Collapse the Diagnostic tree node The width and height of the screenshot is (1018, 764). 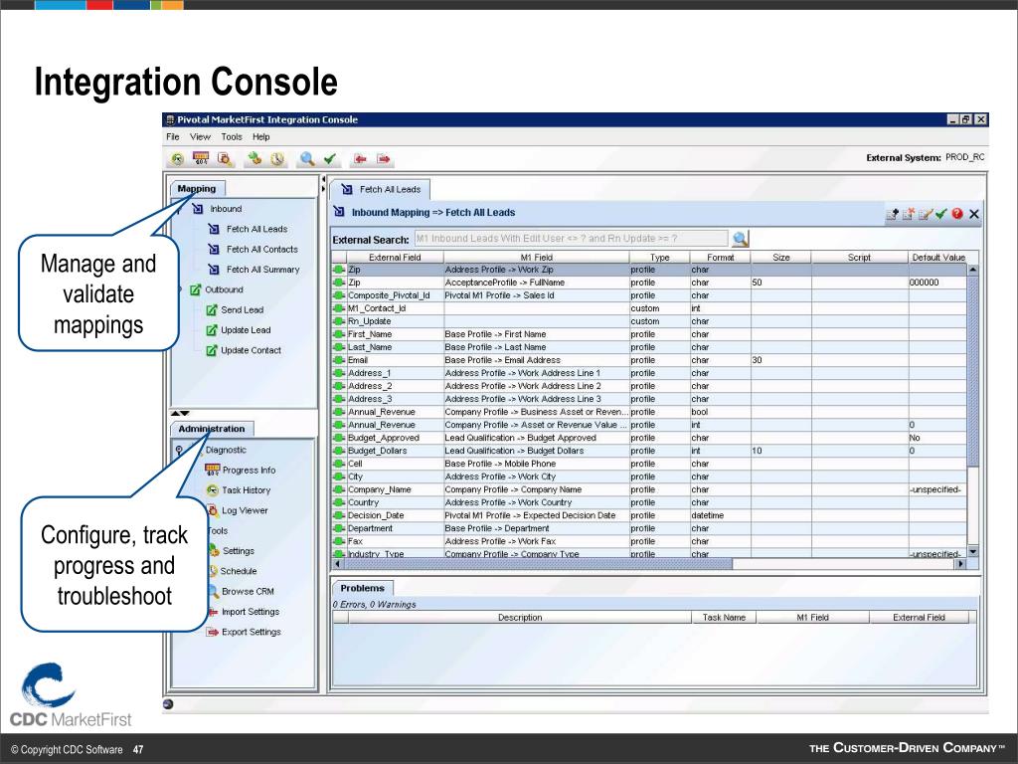point(179,450)
